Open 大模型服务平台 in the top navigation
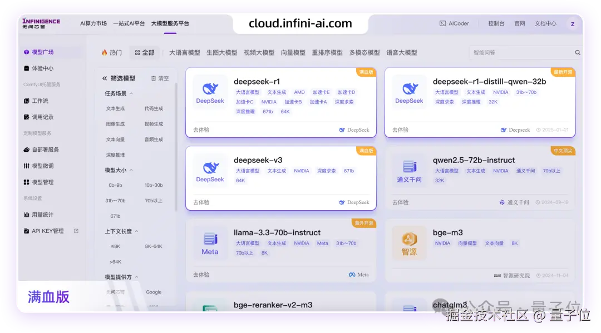Screen dimensions: 601x333 click(x=170, y=23)
